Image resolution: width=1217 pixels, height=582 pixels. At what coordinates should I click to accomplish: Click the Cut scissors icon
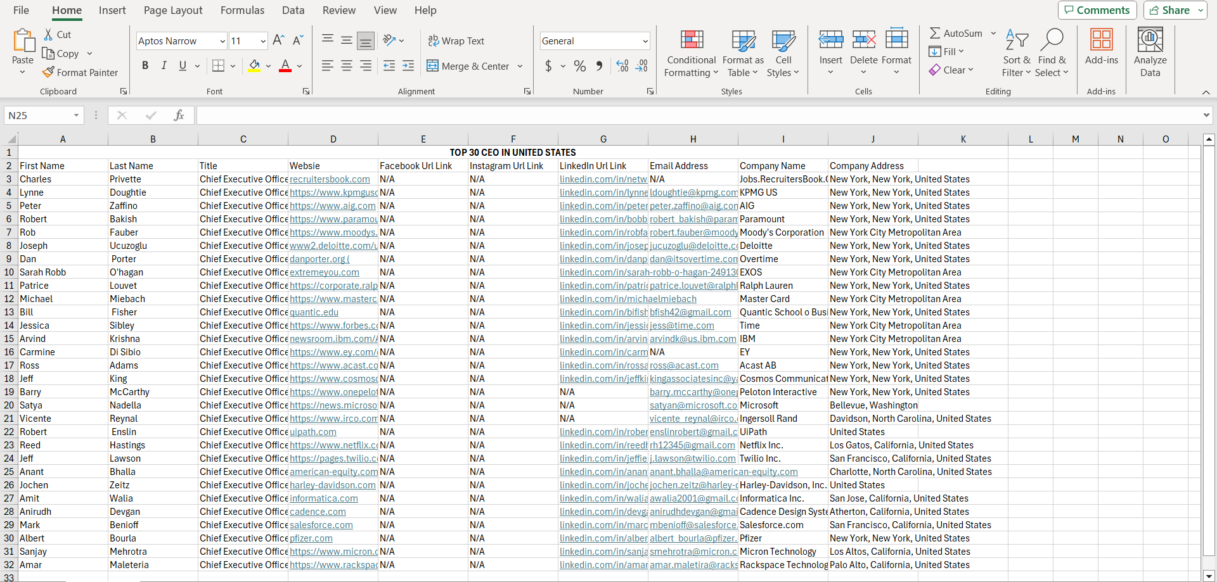[48, 35]
